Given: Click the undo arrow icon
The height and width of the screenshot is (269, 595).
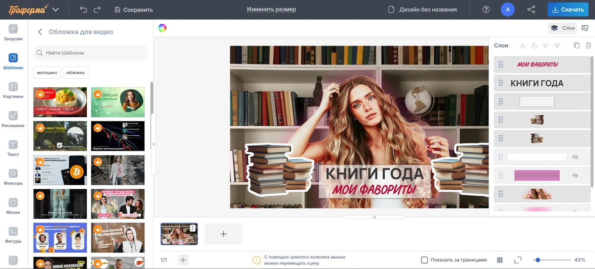Looking at the screenshot, I should (83, 9).
